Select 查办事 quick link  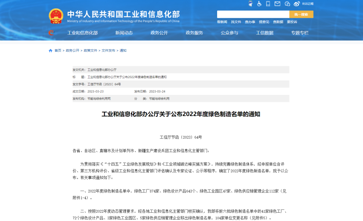click(250, 22)
